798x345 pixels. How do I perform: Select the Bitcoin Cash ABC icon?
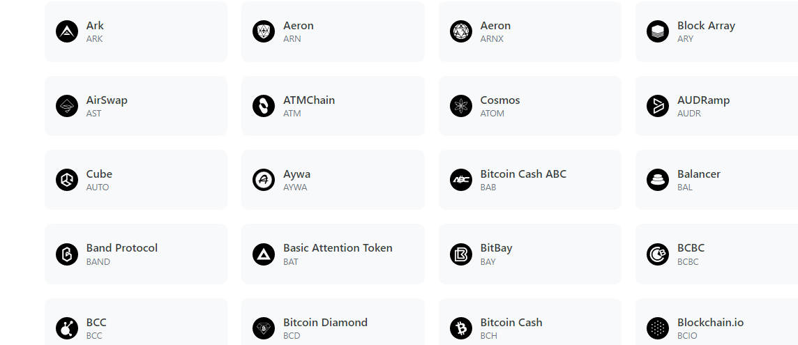[x=461, y=180]
